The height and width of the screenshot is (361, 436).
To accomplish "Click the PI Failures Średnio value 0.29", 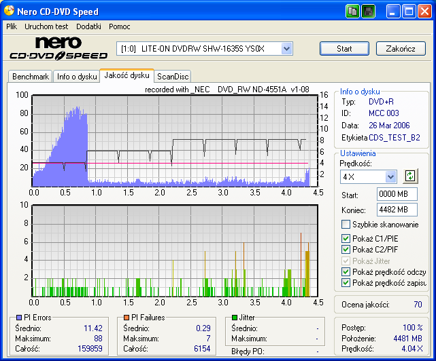I will 203,328.
